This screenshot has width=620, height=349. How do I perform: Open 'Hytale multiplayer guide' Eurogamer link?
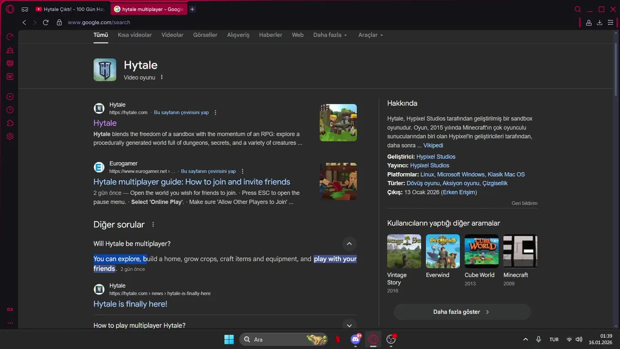[x=192, y=182]
